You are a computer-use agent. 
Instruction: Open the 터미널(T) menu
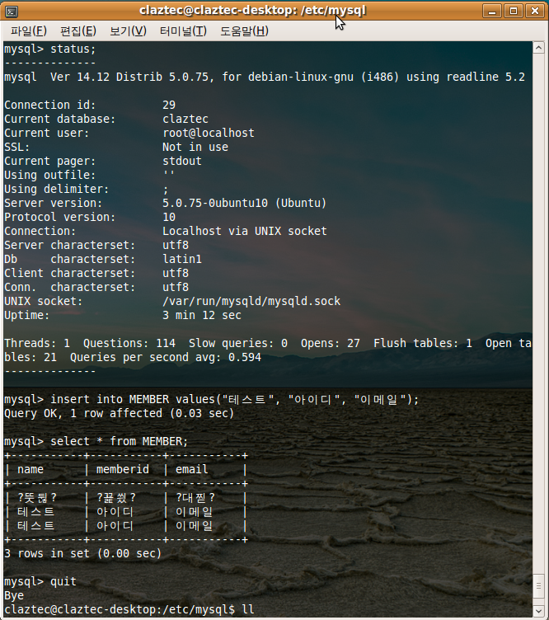coord(183,31)
